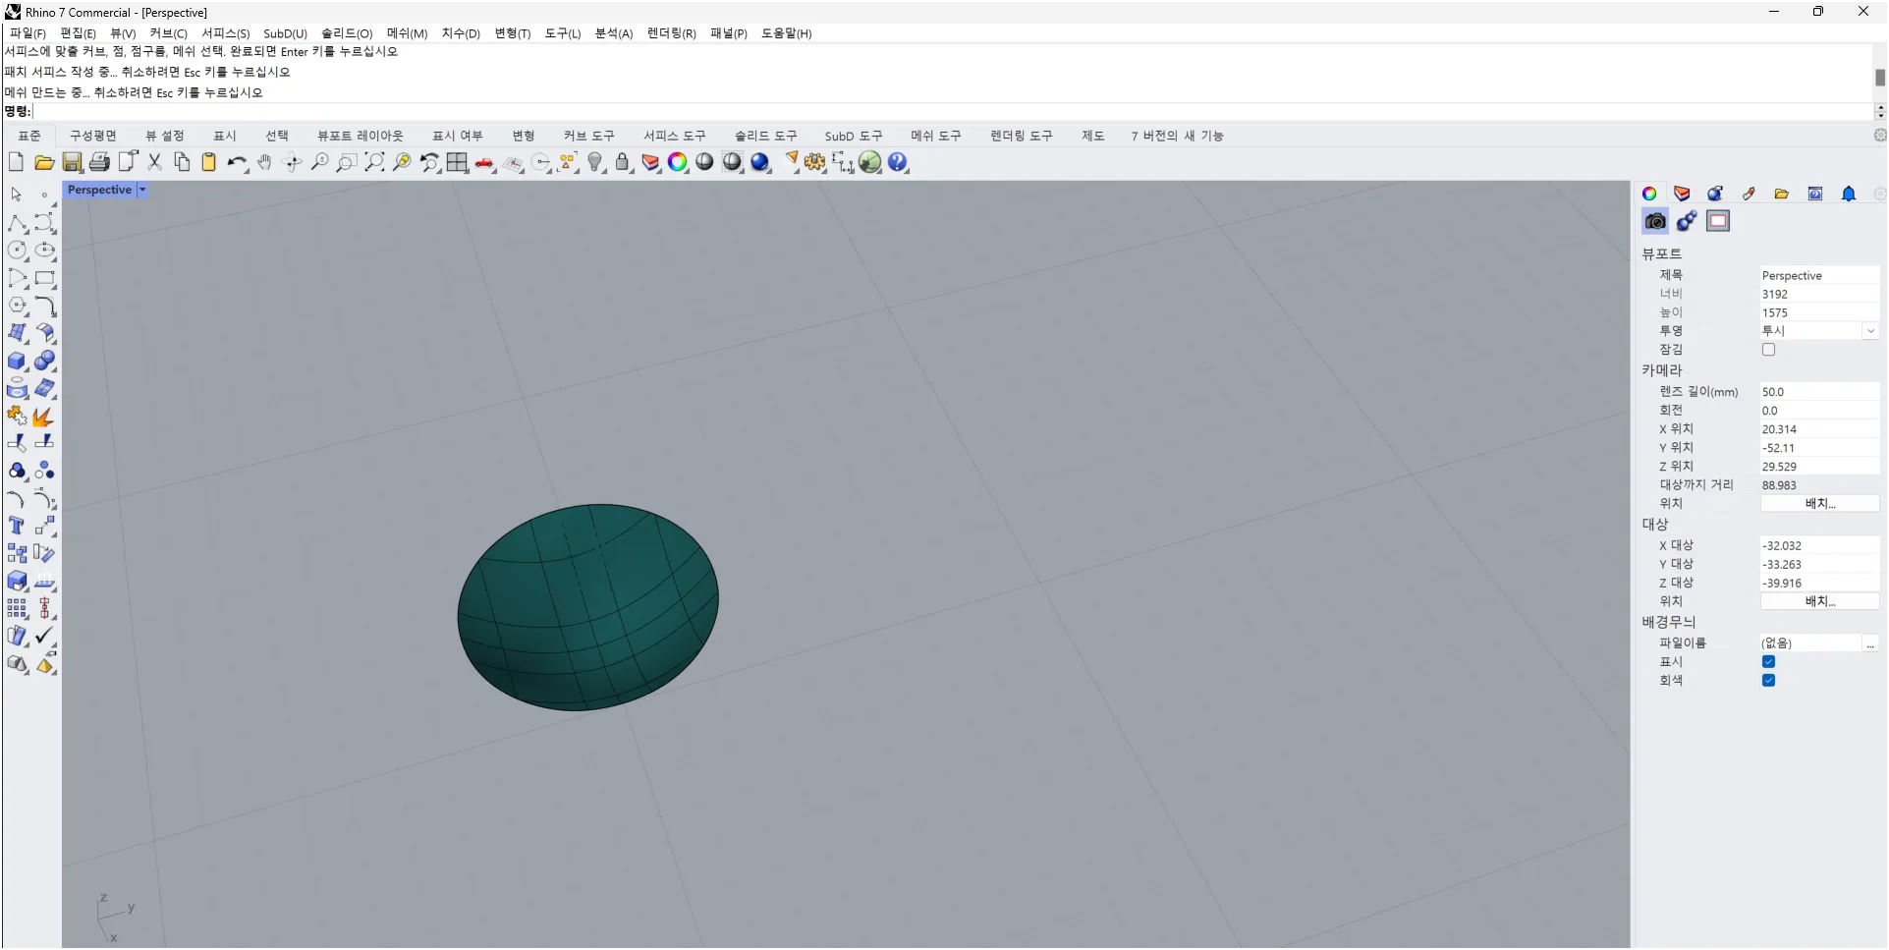The image size is (1889, 950).
Task: Click the 배치... button under 대상
Action: [1819, 601]
